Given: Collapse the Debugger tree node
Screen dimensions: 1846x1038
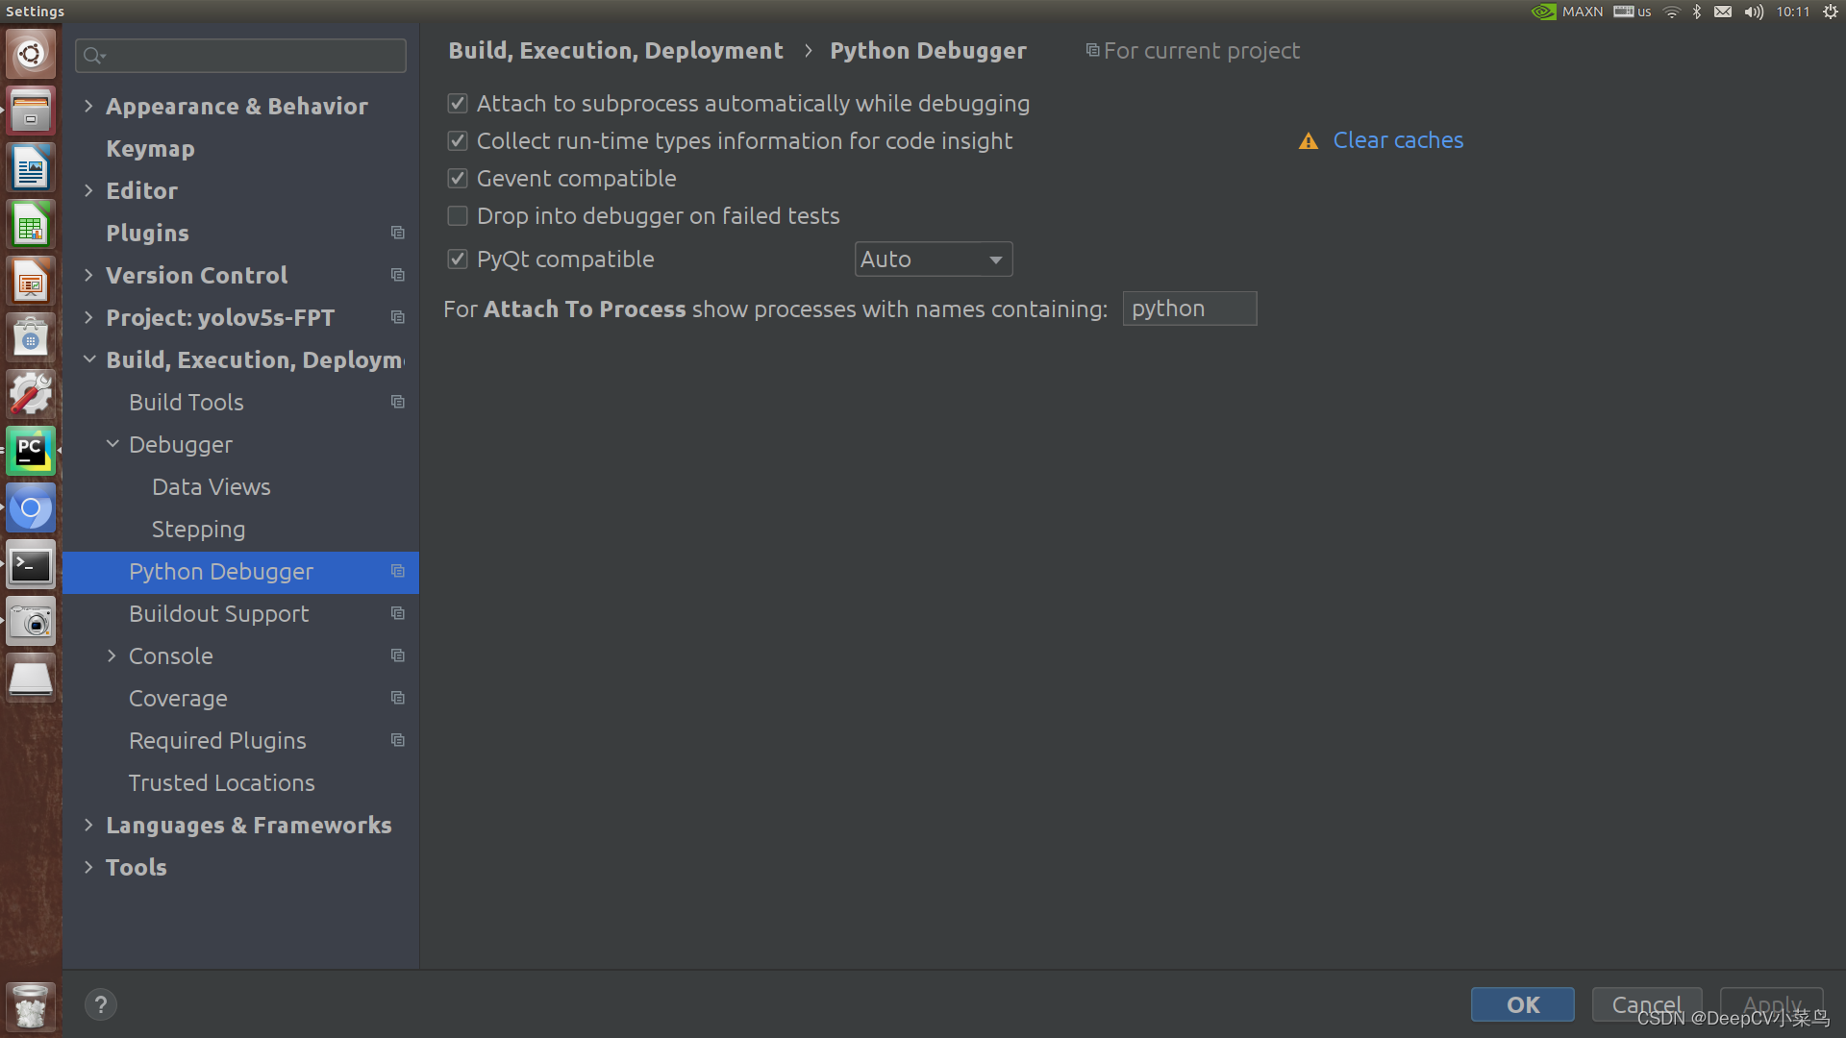Looking at the screenshot, I should [112, 444].
